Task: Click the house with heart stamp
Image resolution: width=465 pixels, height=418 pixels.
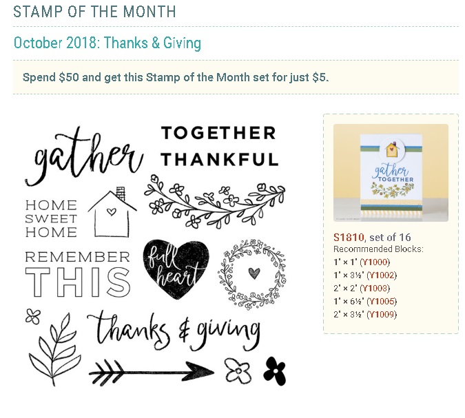Action: point(112,212)
